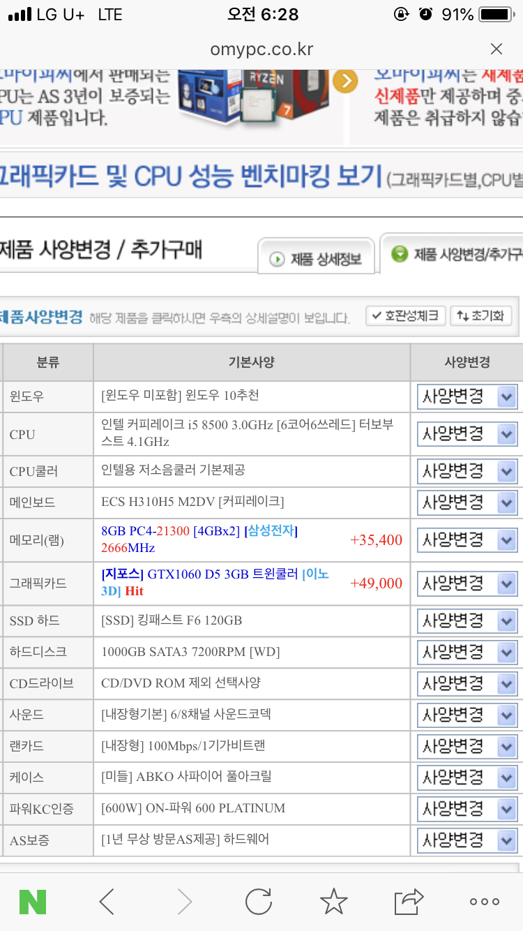Tap the orange arrow on the CPU banner
The height and width of the screenshot is (931, 523).
click(x=345, y=81)
